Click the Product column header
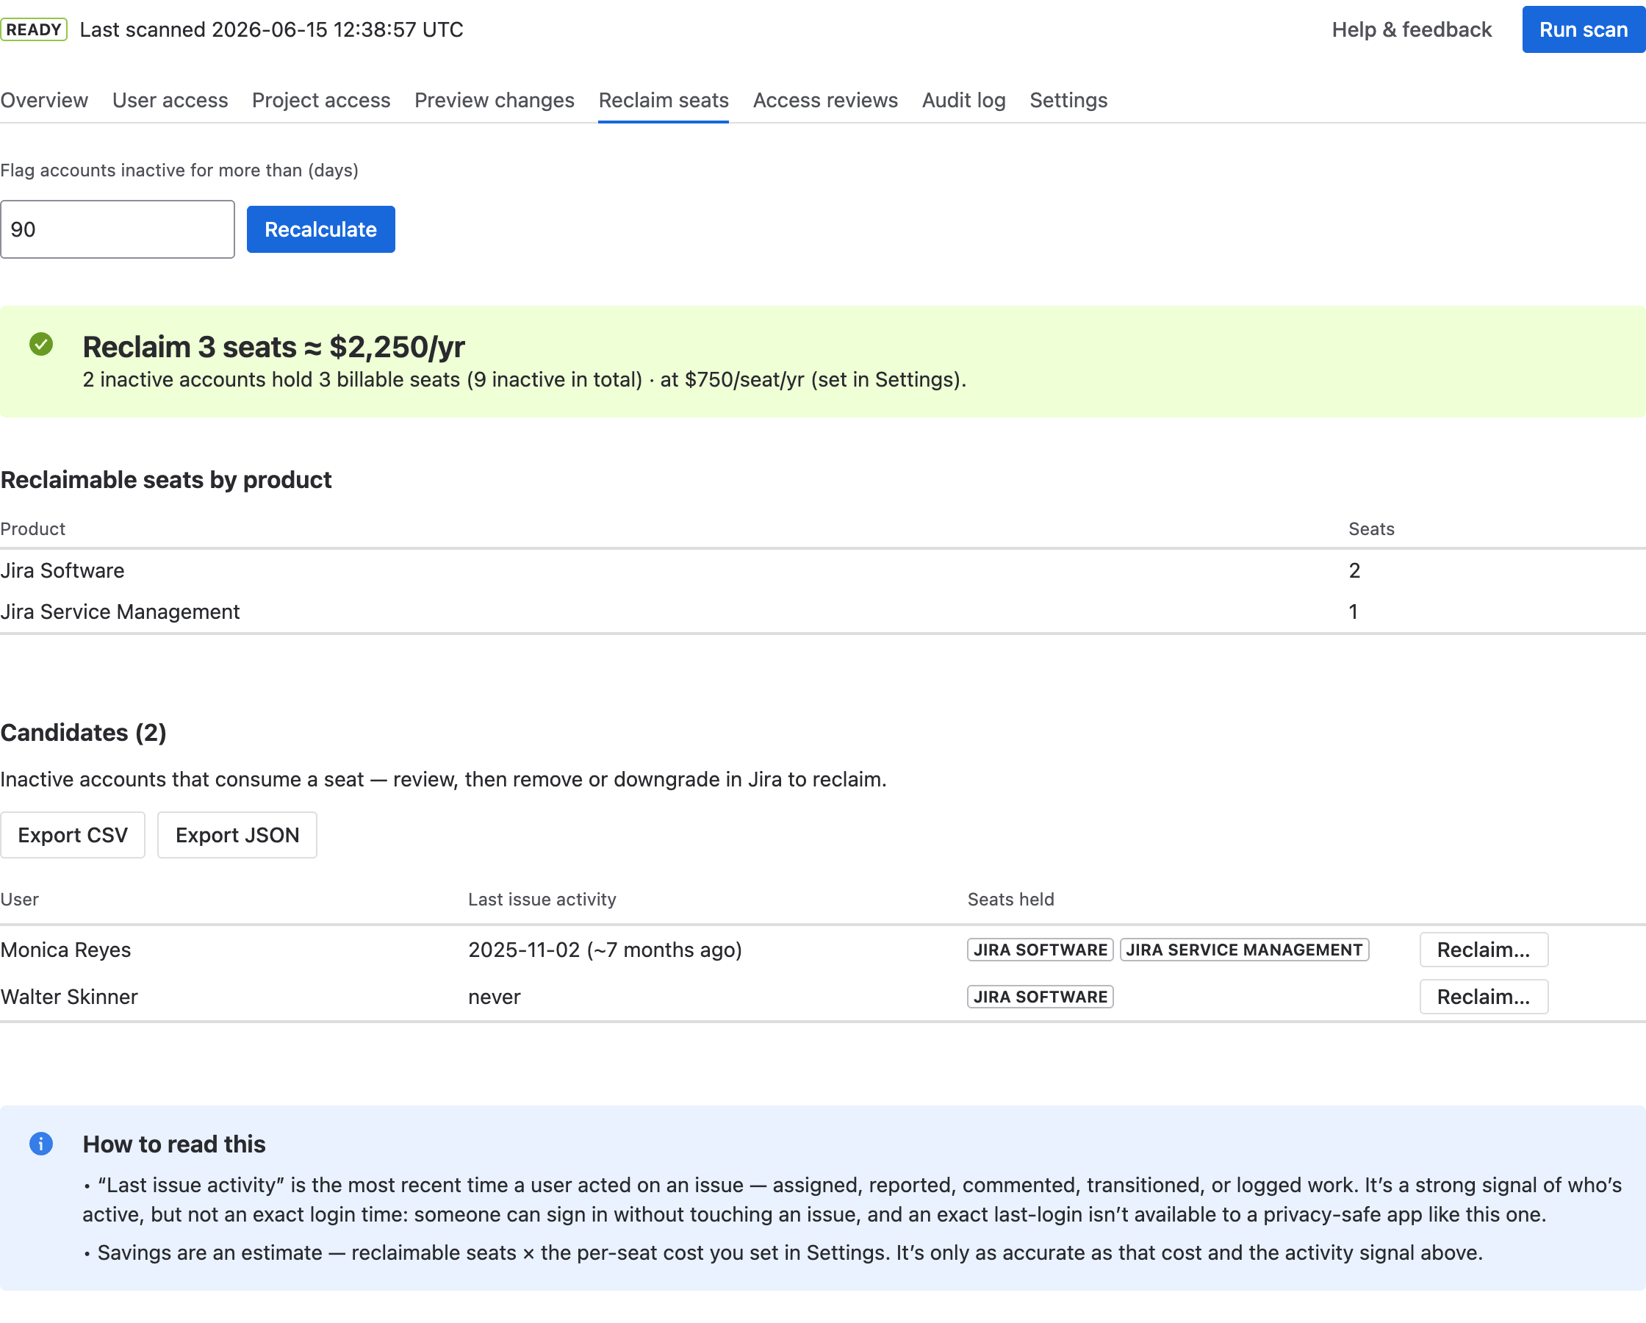Screen dimensions: 1646x1323 pyautogui.click(x=33, y=528)
